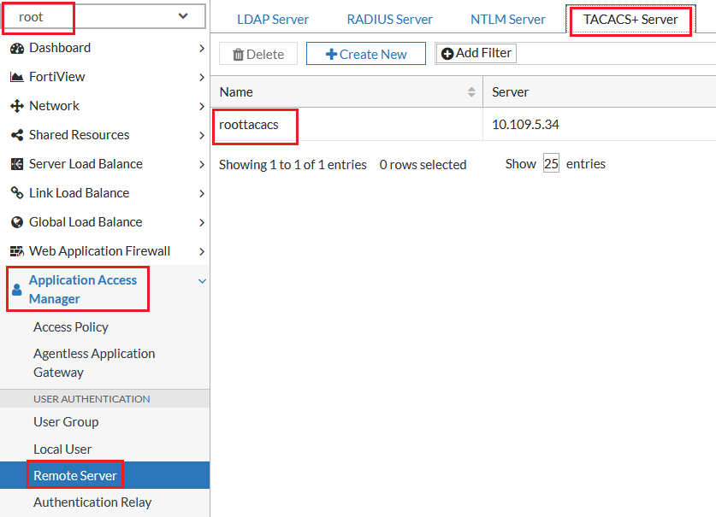Open the NTLM Server tab
The image size is (716, 517).
coord(508,20)
